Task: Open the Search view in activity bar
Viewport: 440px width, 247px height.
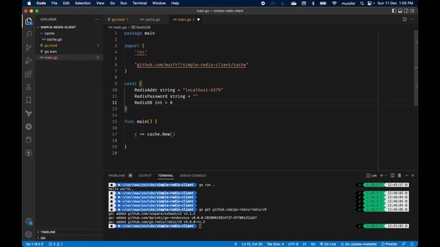Action: click(28, 34)
